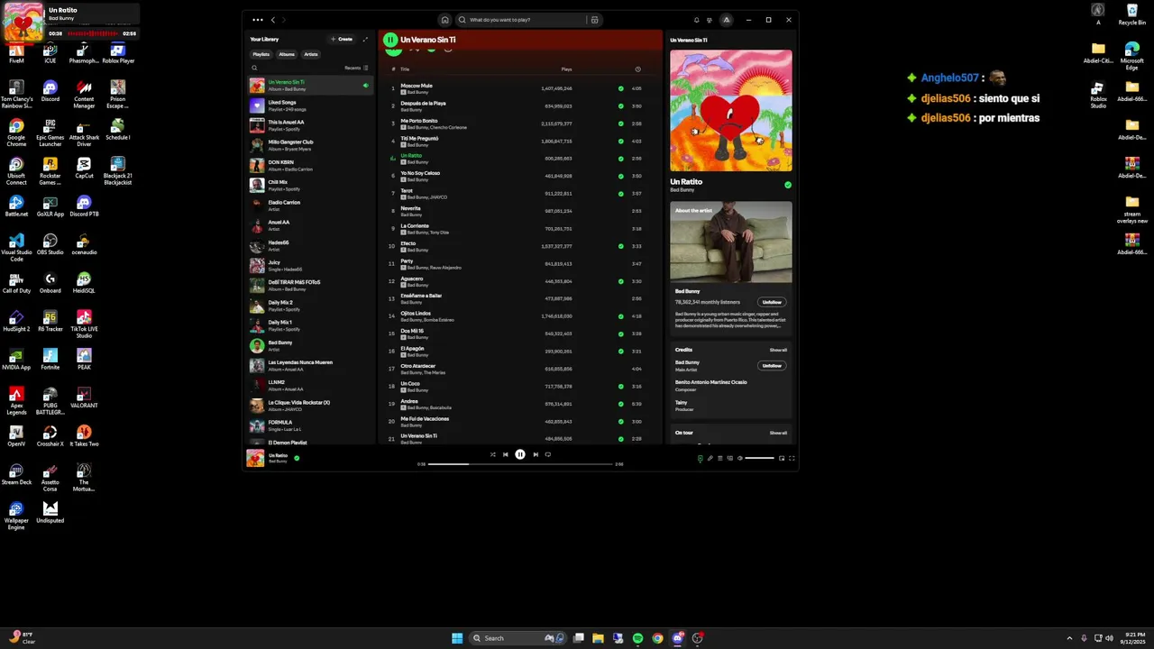Screen dimensions: 1154x649
Task: Open Connect to a device icon
Action: [729, 458]
